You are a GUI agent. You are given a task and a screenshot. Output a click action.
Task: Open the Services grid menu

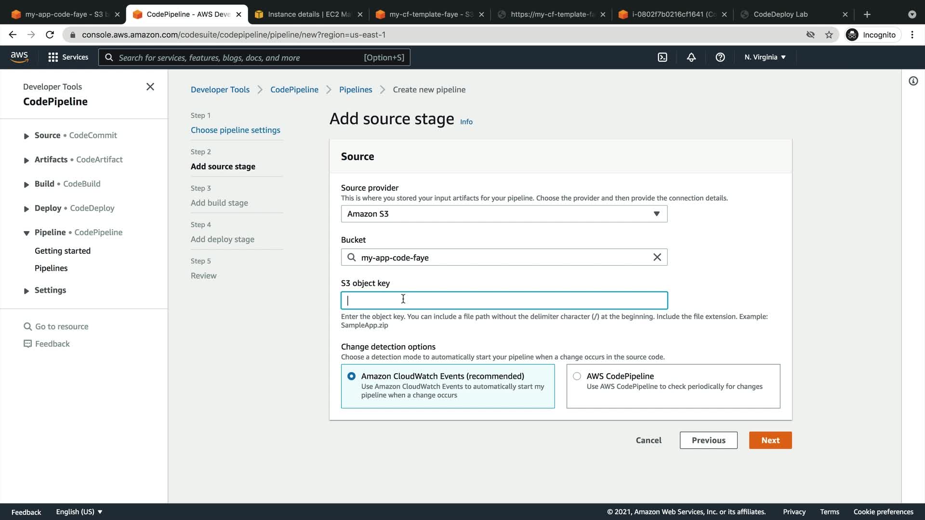68,57
